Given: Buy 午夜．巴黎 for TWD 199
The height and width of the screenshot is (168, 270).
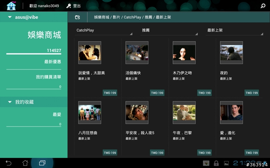Looking at the screenshot, I should coord(204,152).
